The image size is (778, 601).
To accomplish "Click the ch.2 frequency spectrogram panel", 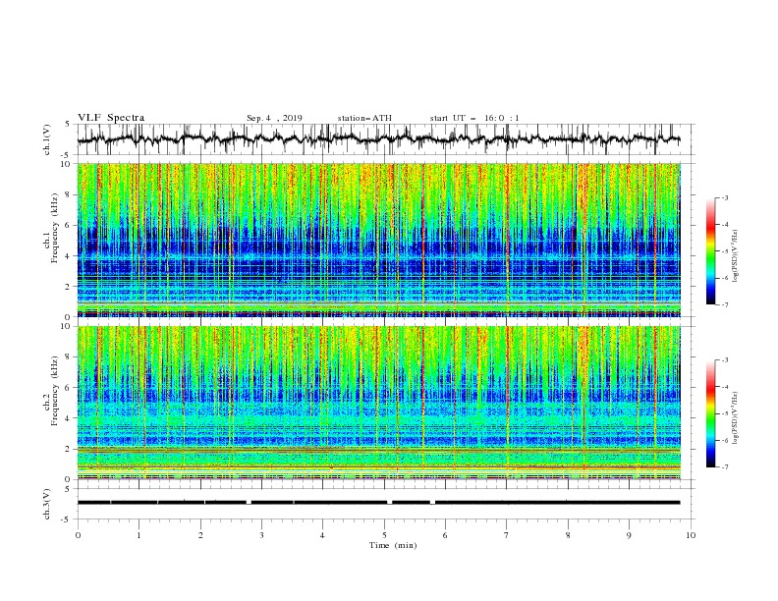I will (378, 403).
